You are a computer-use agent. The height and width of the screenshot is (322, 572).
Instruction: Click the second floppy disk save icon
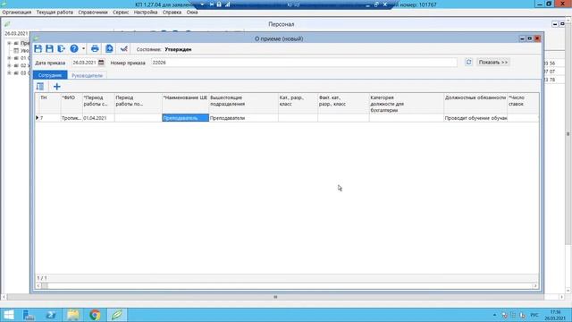50,48
